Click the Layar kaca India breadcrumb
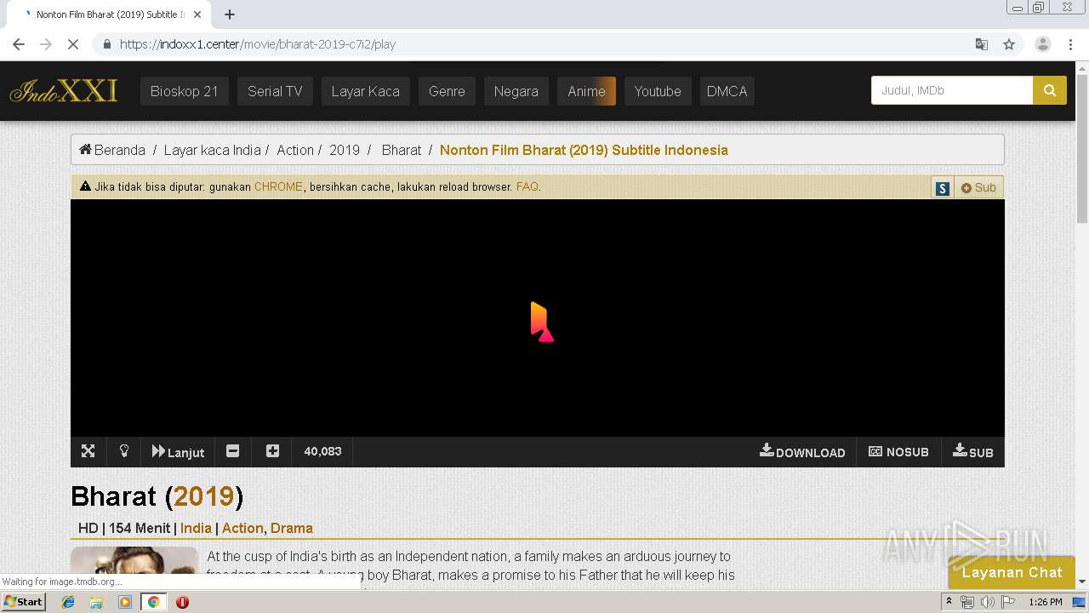The image size is (1089, 613). [x=212, y=150]
